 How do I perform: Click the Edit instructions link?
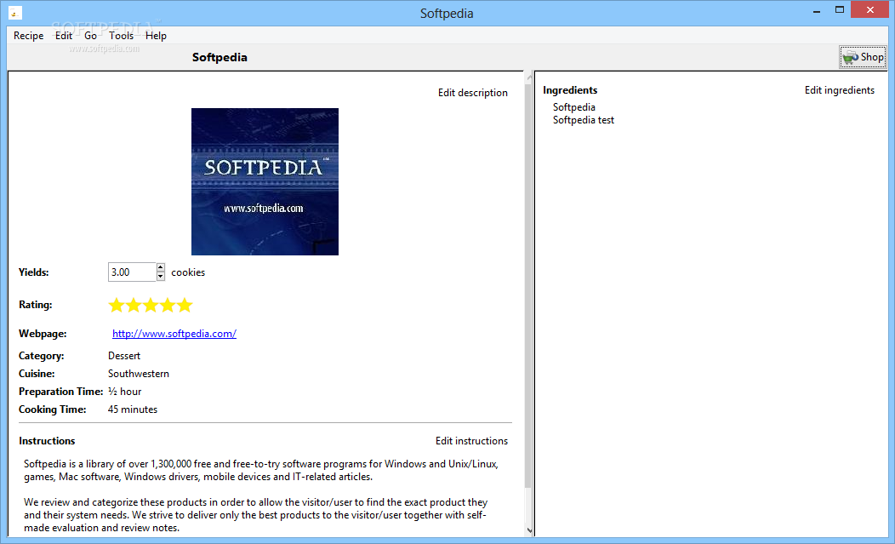[471, 441]
